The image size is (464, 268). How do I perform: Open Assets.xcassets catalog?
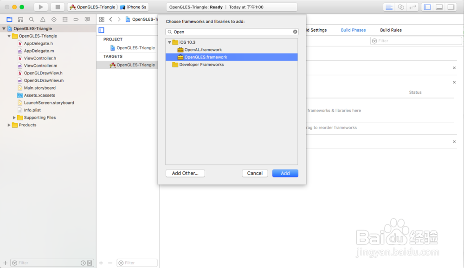click(x=39, y=95)
